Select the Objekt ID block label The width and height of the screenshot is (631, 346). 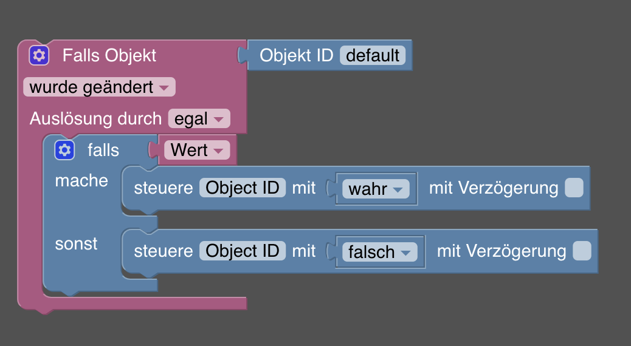point(296,55)
